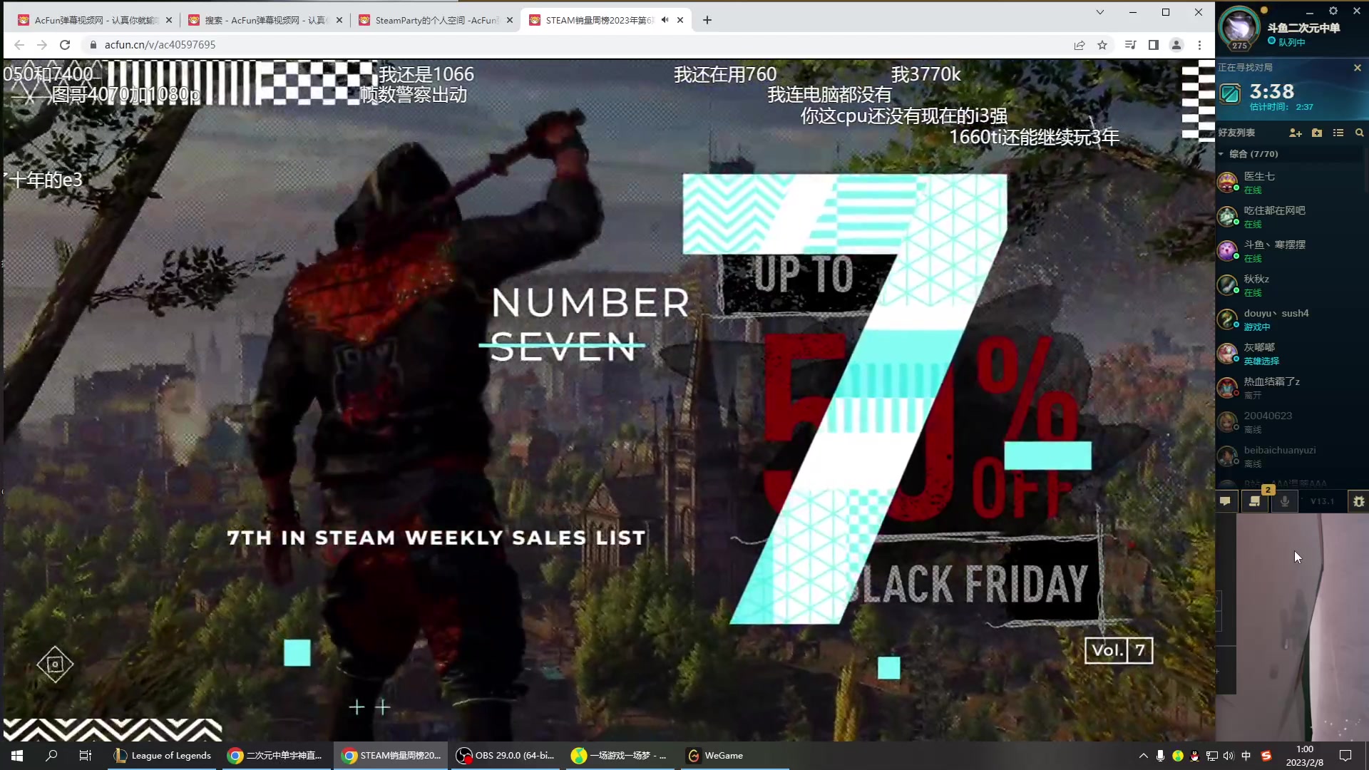Open the missions icon with badge 2

point(1255,501)
